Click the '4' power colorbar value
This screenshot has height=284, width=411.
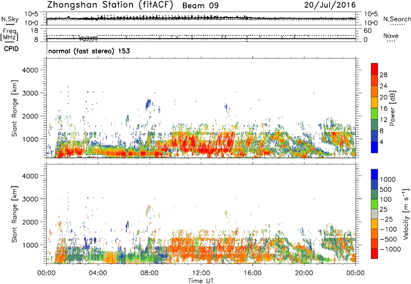381,143
